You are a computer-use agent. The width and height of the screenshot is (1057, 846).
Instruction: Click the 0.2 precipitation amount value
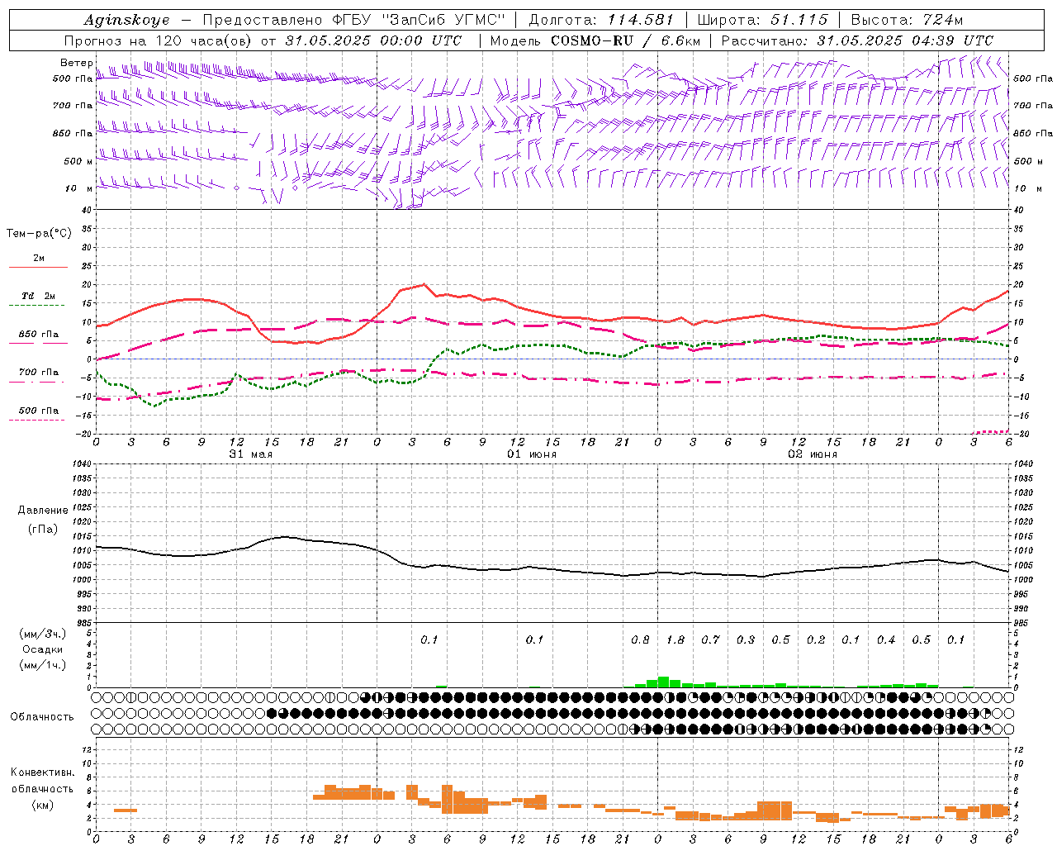[x=816, y=639]
